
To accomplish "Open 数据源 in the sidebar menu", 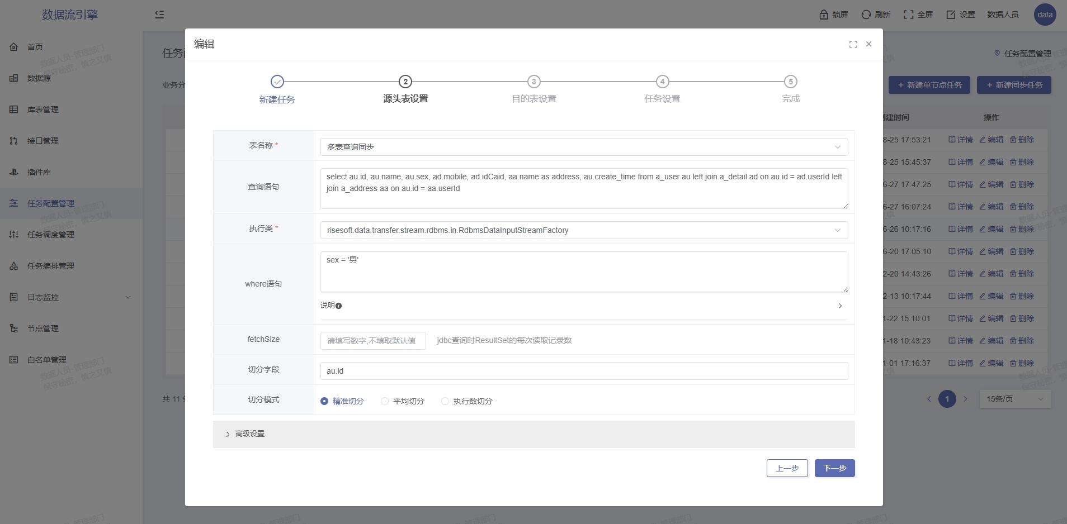I will point(39,78).
